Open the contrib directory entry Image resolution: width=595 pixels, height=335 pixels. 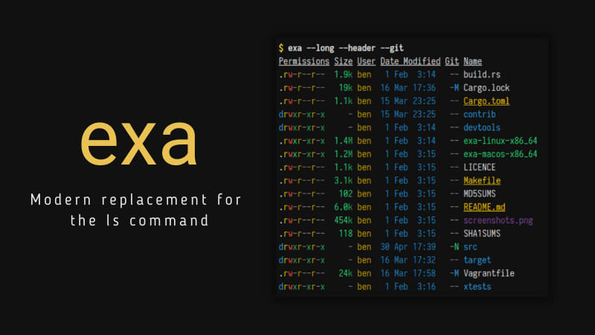pyautogui.click(x=479, y=115)
